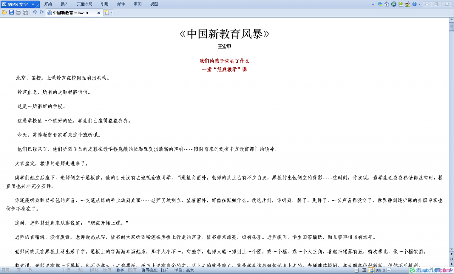
Task: Change the 单位: 毫米 unit in the status bar
Action: click(x=184, y=270)
